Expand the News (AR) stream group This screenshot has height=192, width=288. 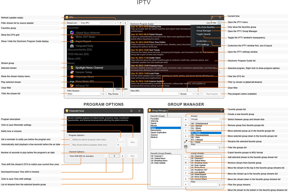74,59
